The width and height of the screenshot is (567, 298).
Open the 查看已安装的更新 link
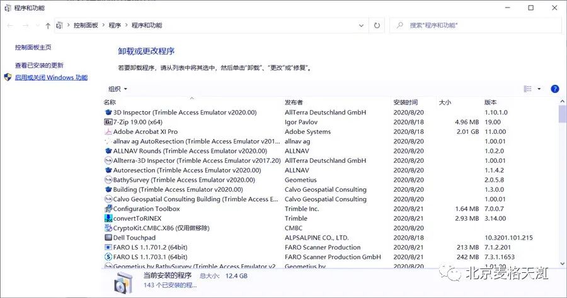tap(39, 65)
